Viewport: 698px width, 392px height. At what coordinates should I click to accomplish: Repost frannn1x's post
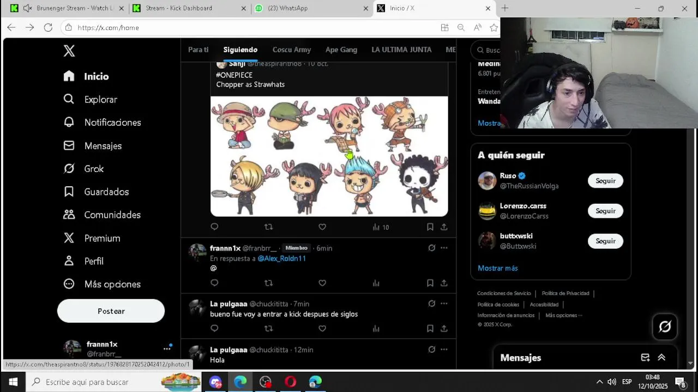click(x=268, y=283)
